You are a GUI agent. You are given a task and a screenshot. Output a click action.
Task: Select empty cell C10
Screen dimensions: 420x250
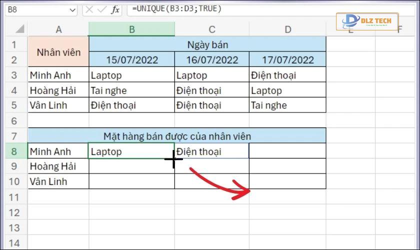(x=212, y=181)
